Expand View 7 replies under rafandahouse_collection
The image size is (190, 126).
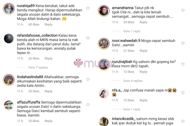click(38, 67)
